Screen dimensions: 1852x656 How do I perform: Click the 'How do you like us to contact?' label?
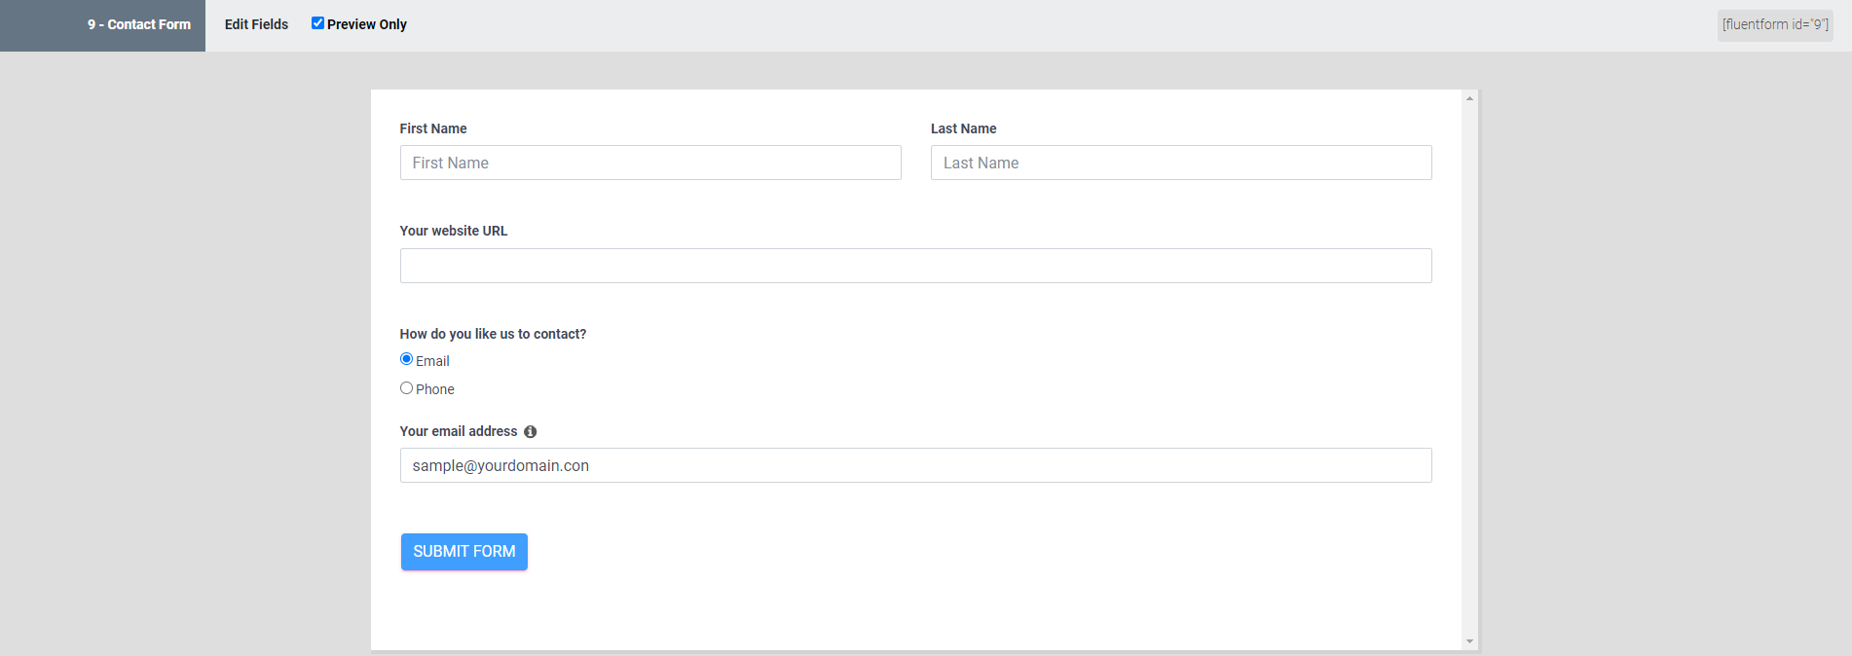click(x=493, y=334)
